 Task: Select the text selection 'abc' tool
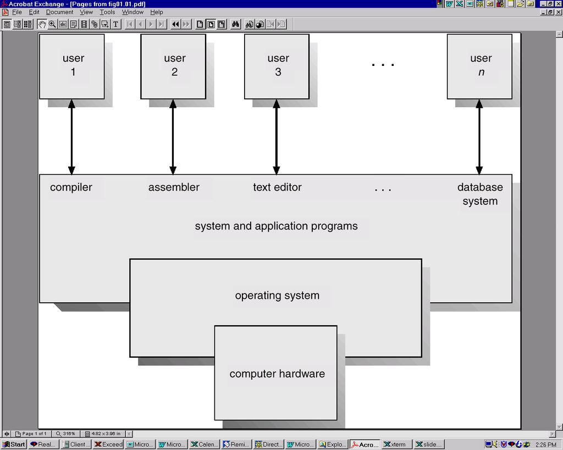63,24
